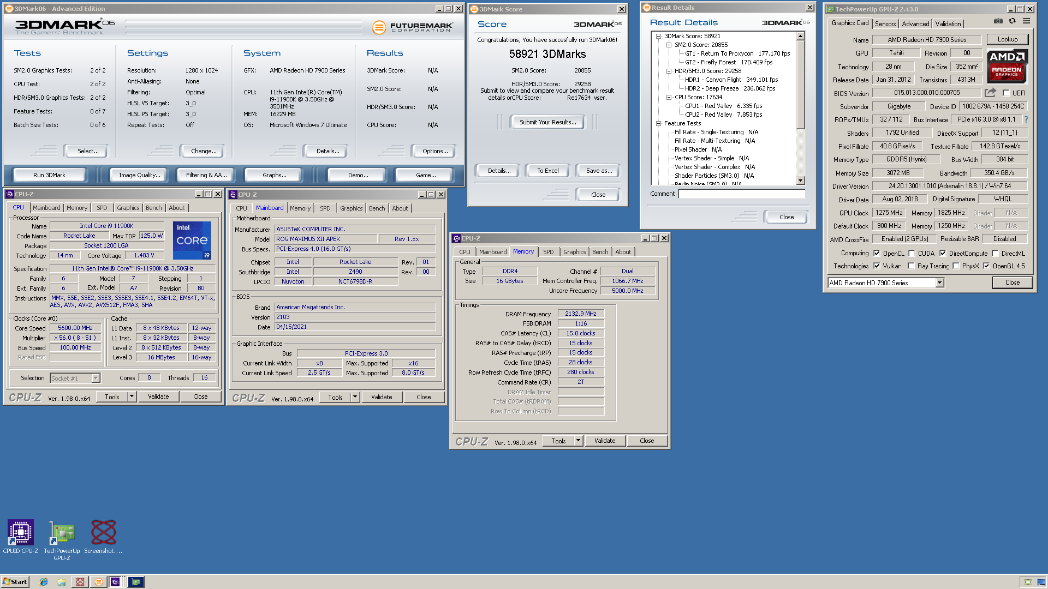Screen dimensions: 1048x589
Task: Click the Filtering & AA button
Action: (206, 175)
